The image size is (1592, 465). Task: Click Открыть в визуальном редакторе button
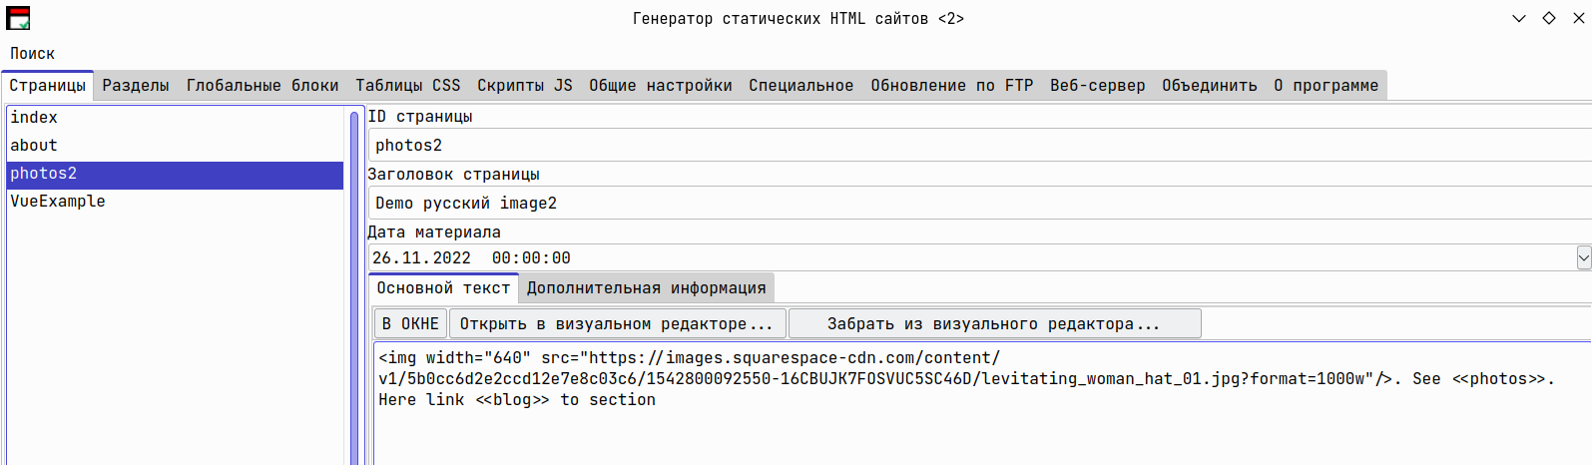(x=617, y=324)
